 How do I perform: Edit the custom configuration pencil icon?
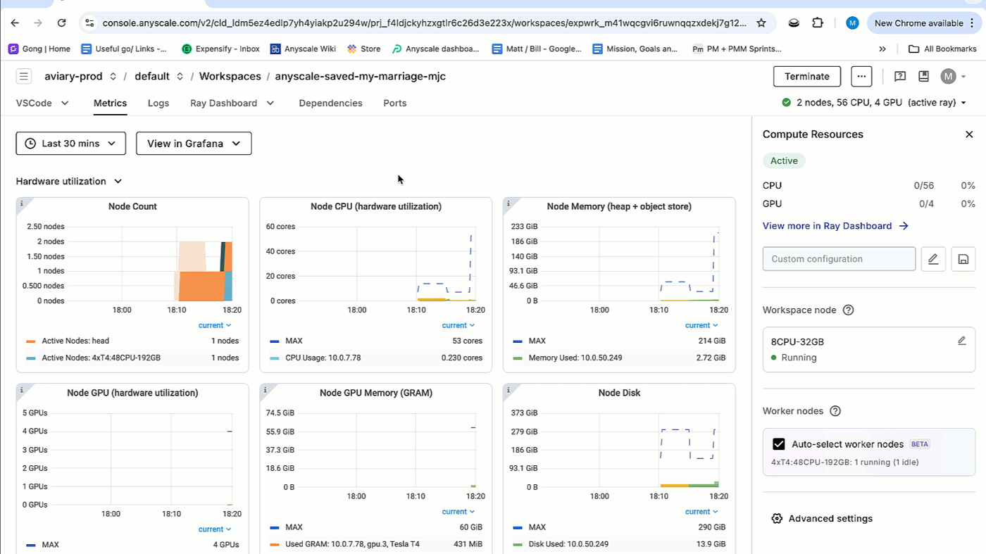coord(933,259)
